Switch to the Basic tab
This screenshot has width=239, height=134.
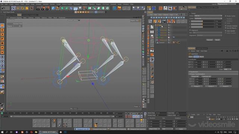[x=191, y=57]
